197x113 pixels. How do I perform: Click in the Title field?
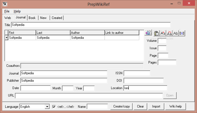[91, 25]
